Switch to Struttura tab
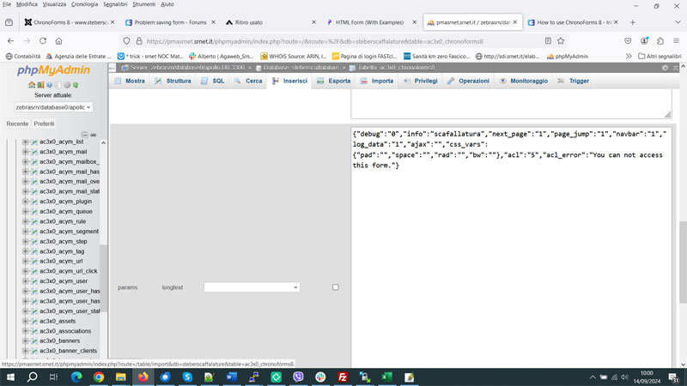 click(173, 81)
